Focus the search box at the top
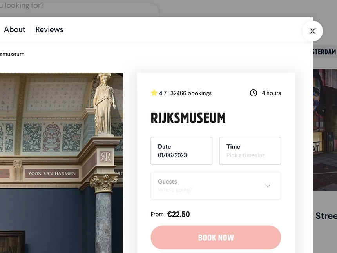This screenshot has height=253, width=337. pos(78,8)
